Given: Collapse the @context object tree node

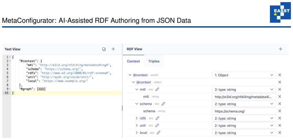Looking at the screenshot, I should click(x=133, y=82).
